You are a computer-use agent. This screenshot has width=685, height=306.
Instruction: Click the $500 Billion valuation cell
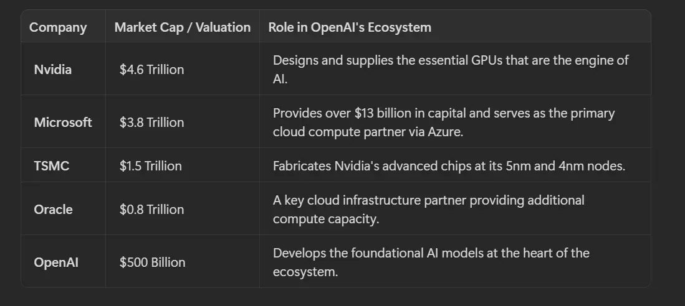[x=152, y=262]
